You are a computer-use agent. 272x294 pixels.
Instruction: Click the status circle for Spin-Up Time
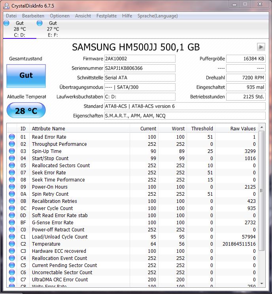12,151
